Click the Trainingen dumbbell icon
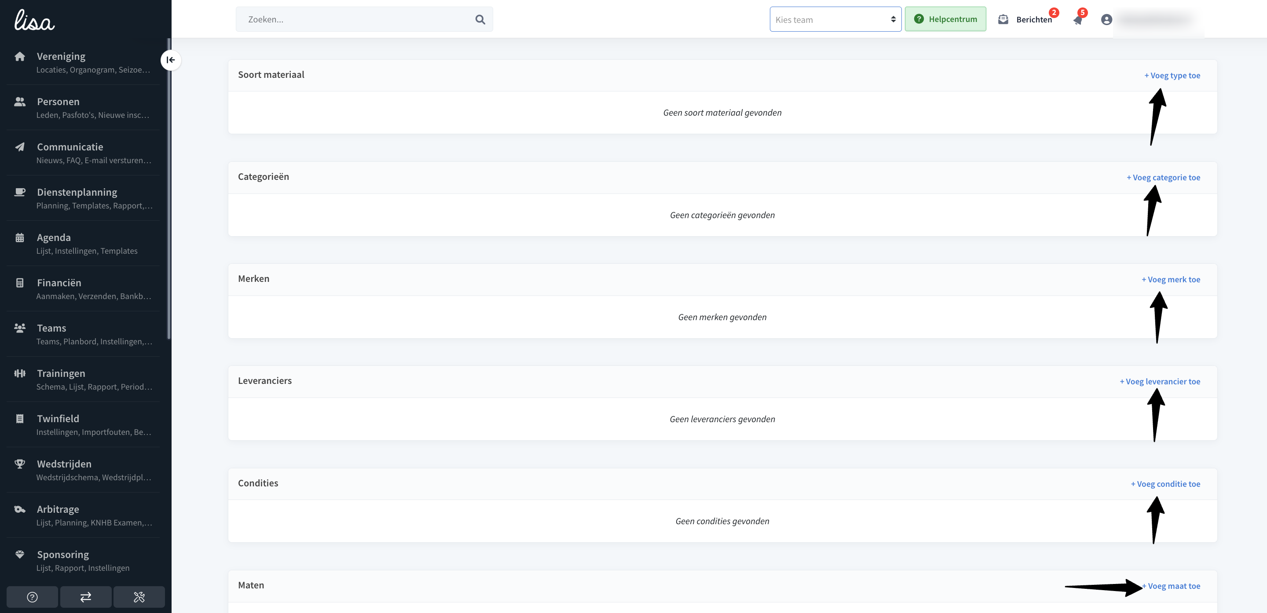Screen dimensions: 1267x613 20,374
